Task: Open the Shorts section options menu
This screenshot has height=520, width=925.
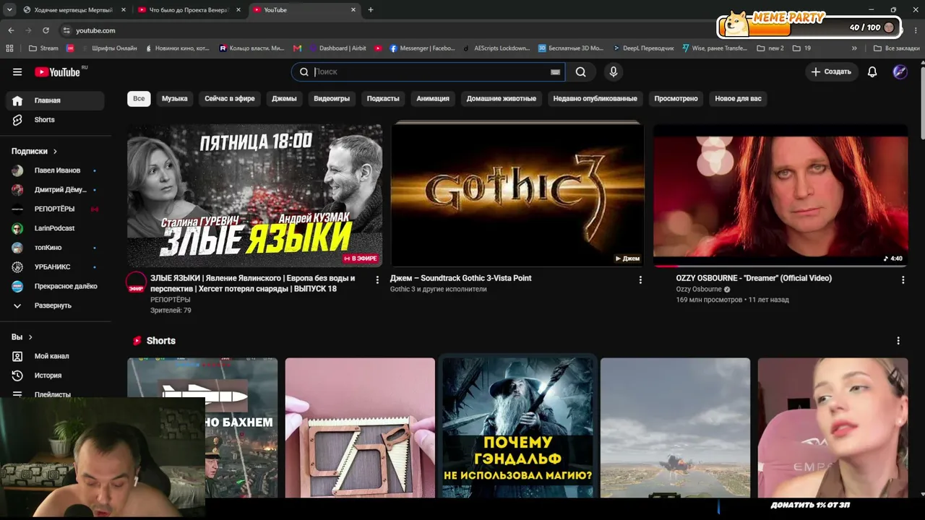Action: tap(898, 340)
